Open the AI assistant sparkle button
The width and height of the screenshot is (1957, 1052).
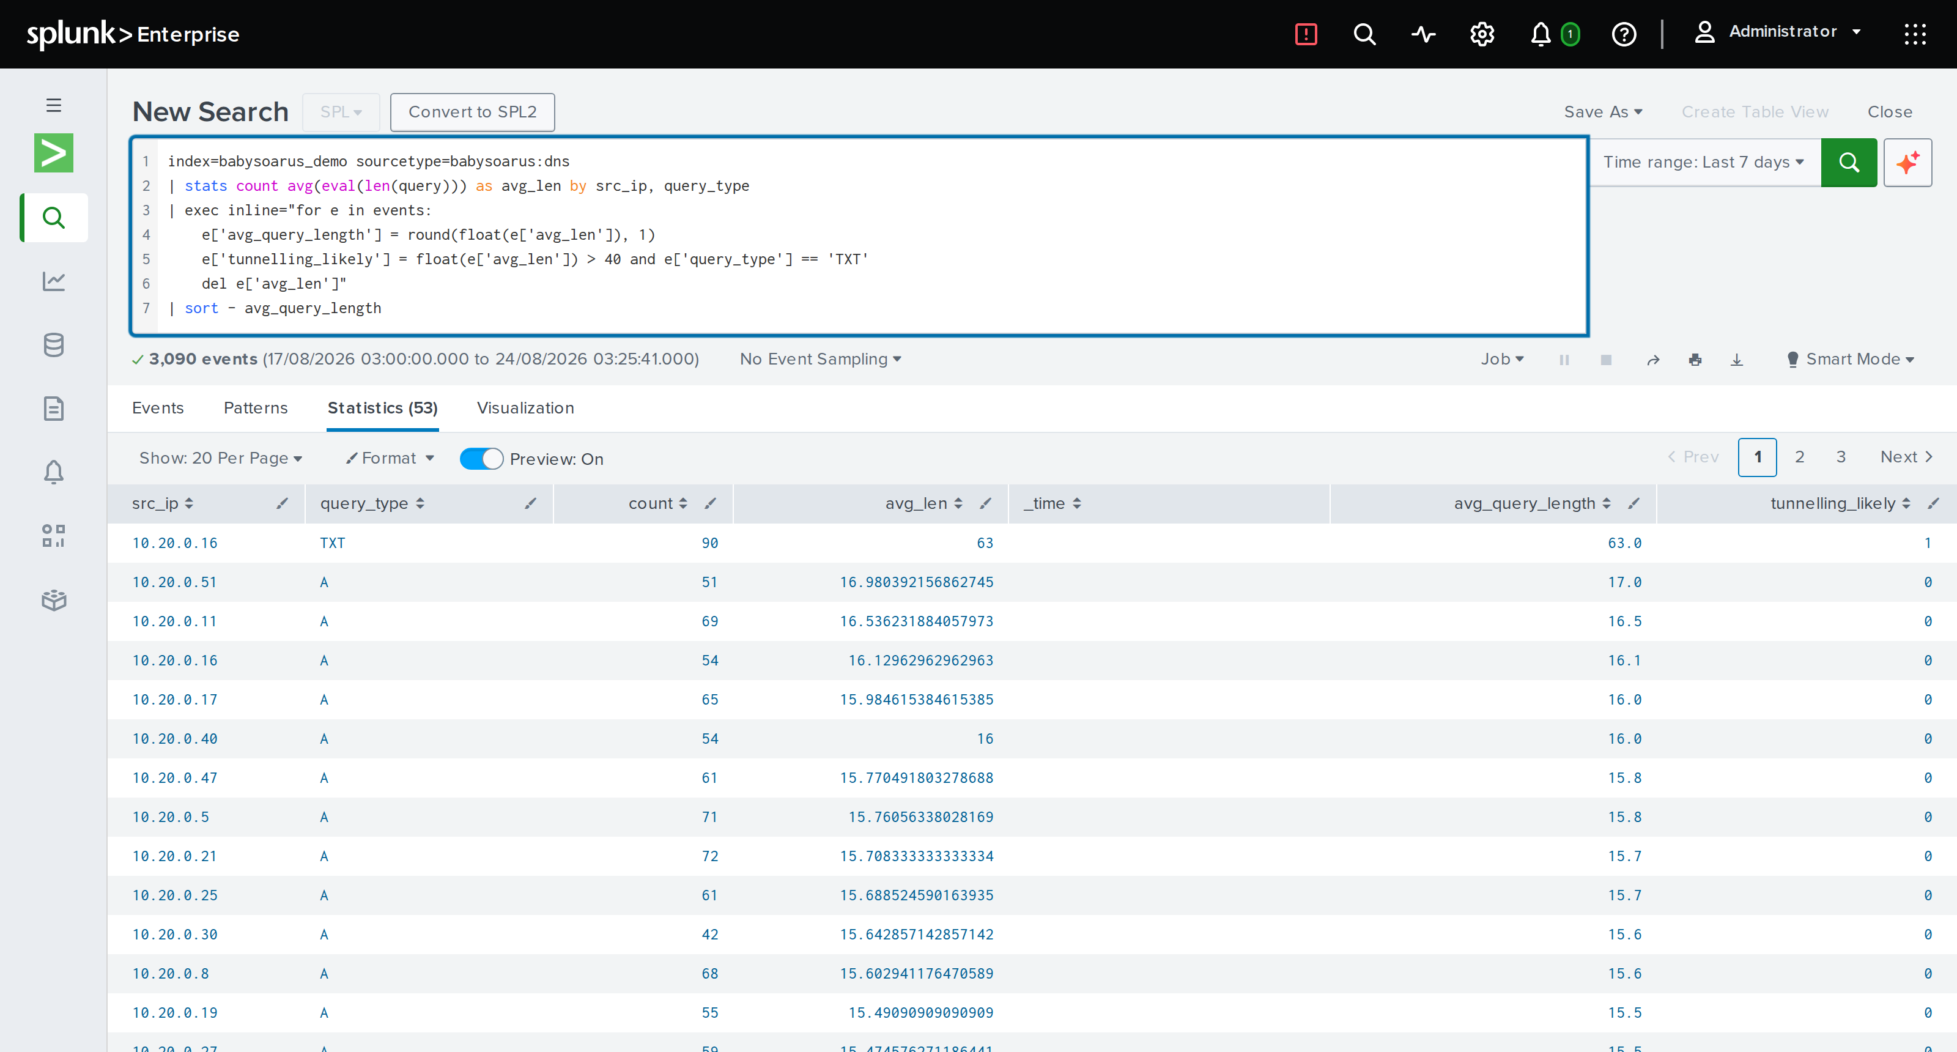pyautogui.click(x=1907, y=163)
